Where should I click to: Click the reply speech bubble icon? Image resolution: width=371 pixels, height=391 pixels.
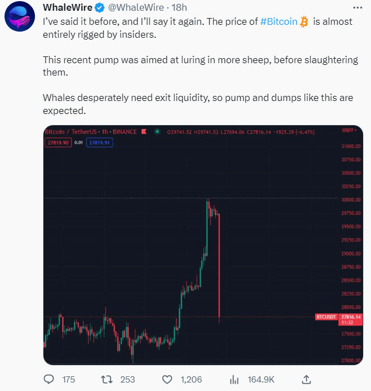tap(49, 379)
